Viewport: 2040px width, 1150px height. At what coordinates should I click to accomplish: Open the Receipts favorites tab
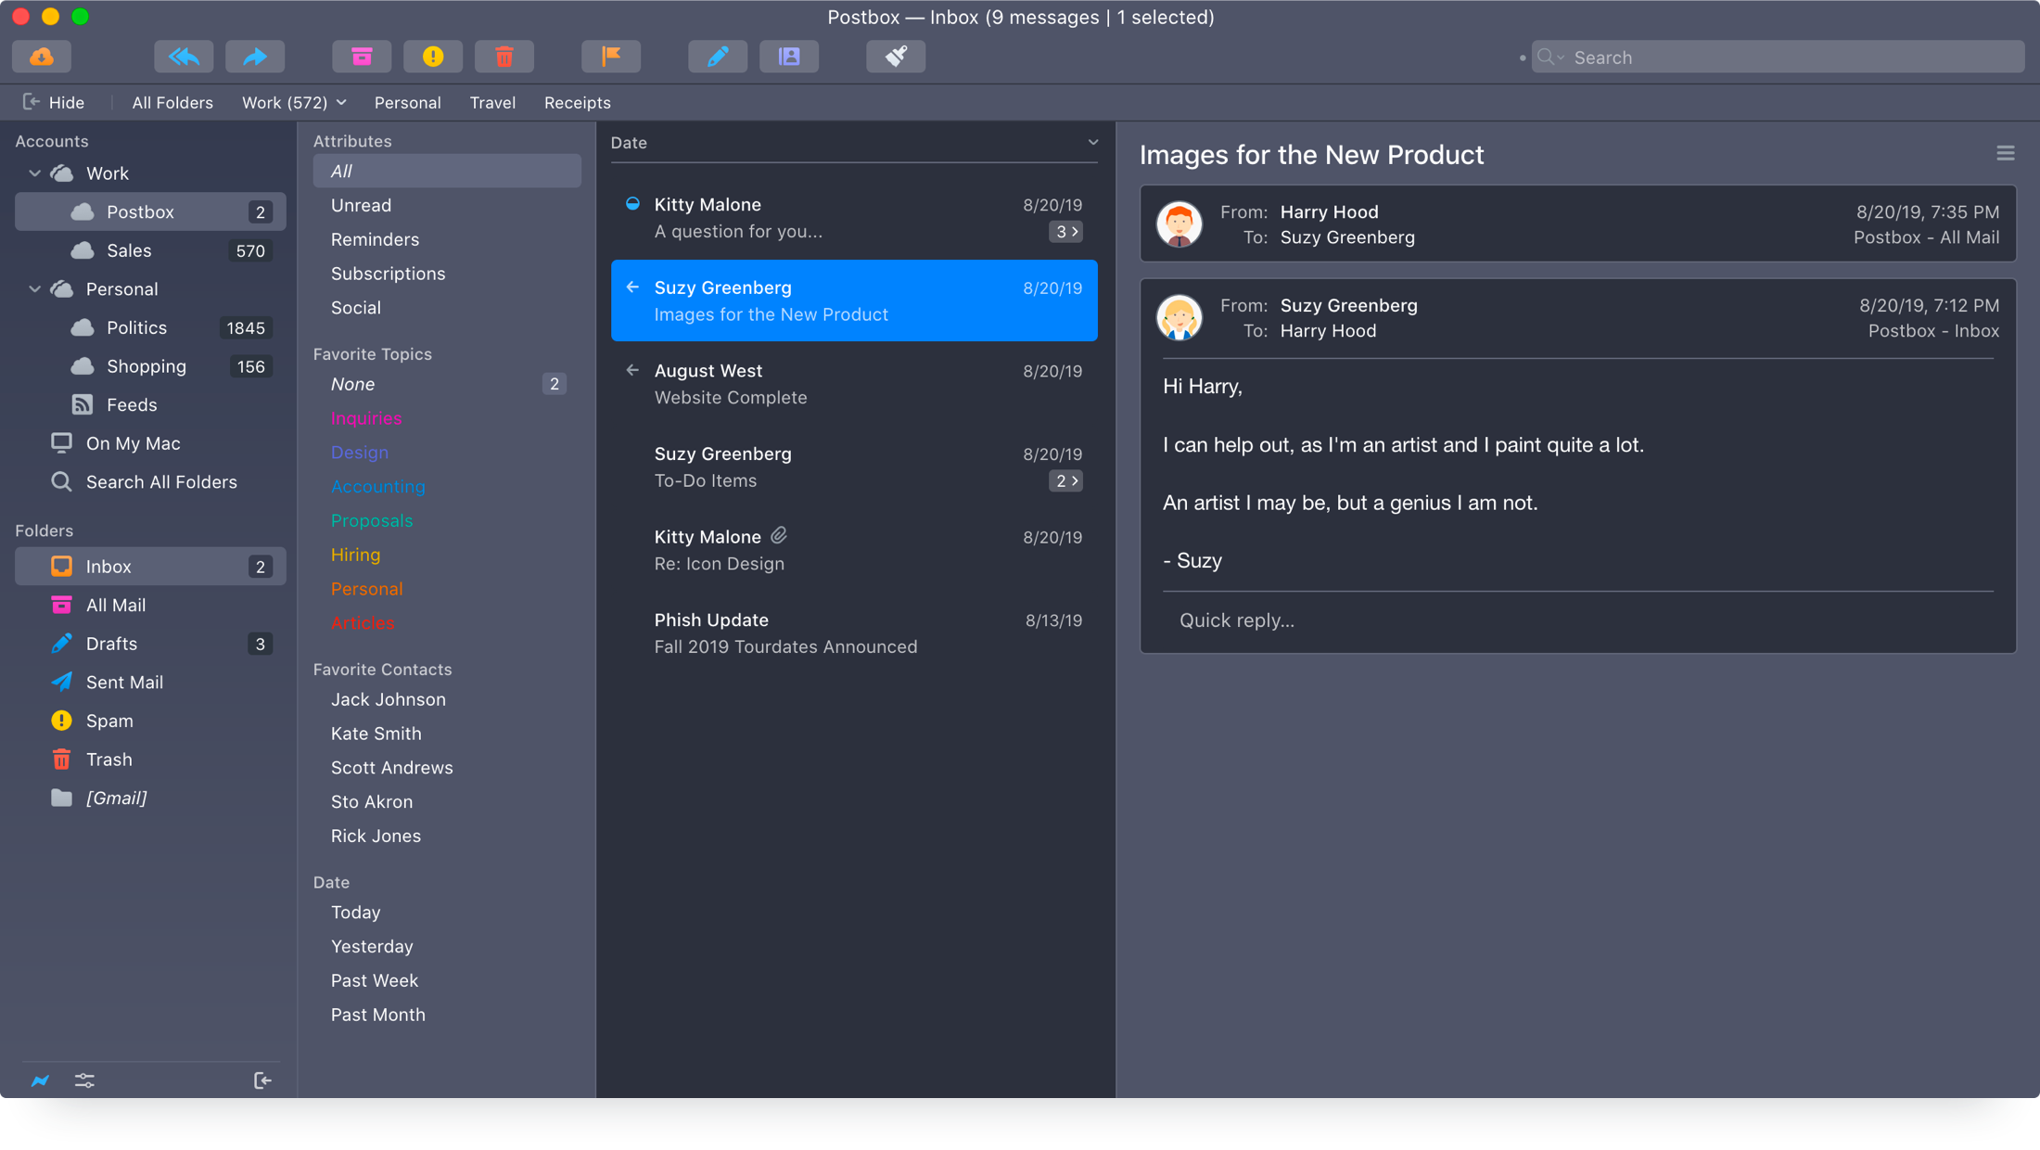pos(577,103)
